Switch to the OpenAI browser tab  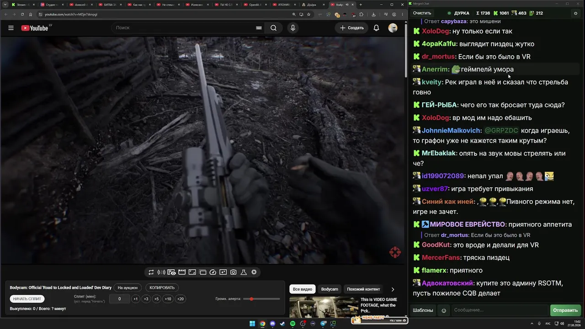click(x=255, y=5)
